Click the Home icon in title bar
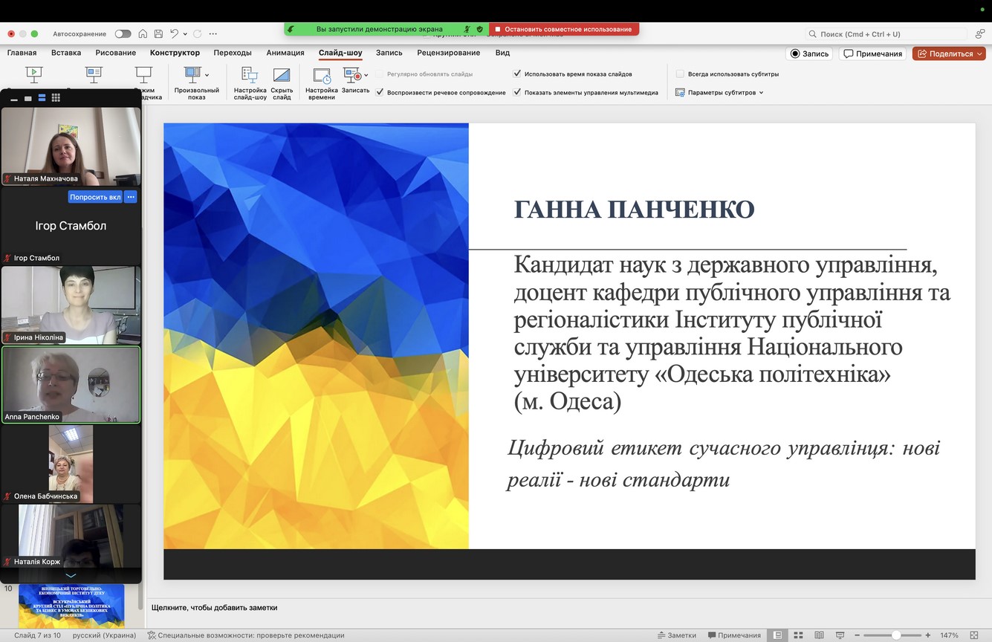 [x=143, y=33]
